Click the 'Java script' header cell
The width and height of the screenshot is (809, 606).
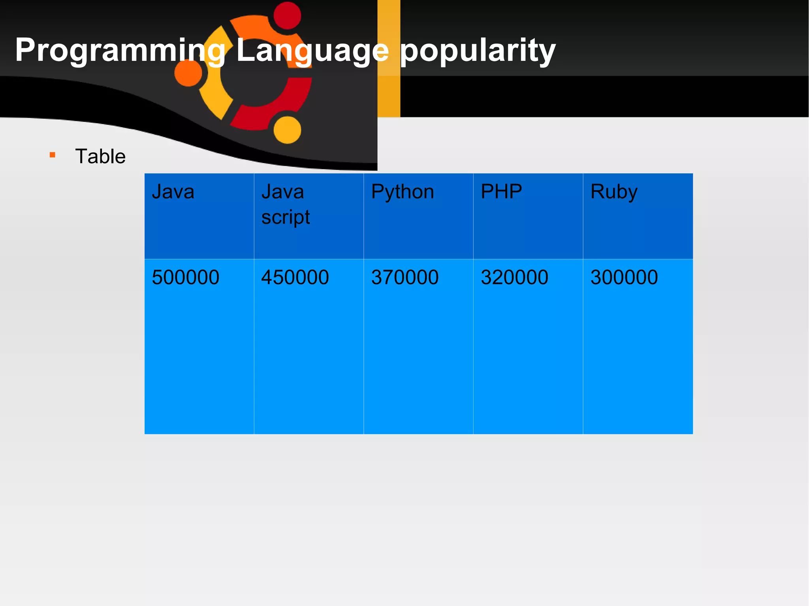tap(309, 216)
